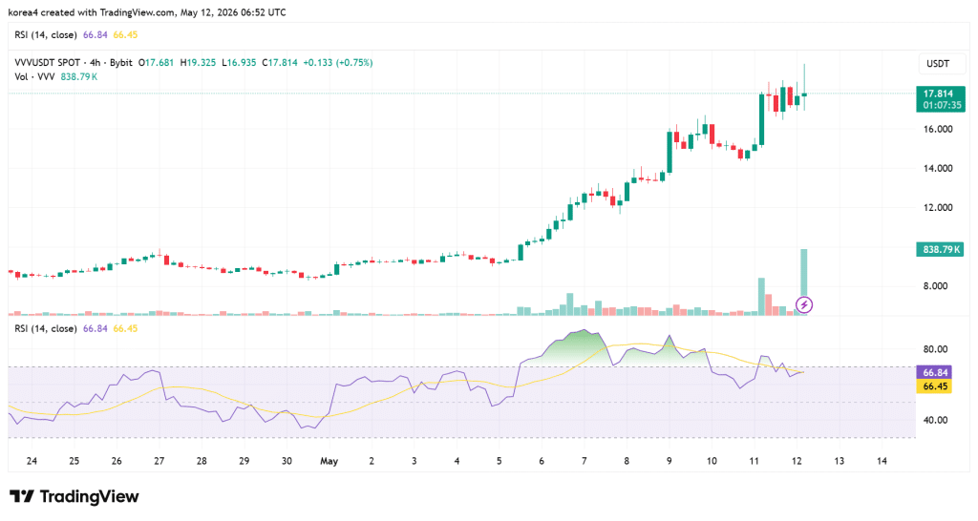Click the C17.814 close value

tap(280, 62)
